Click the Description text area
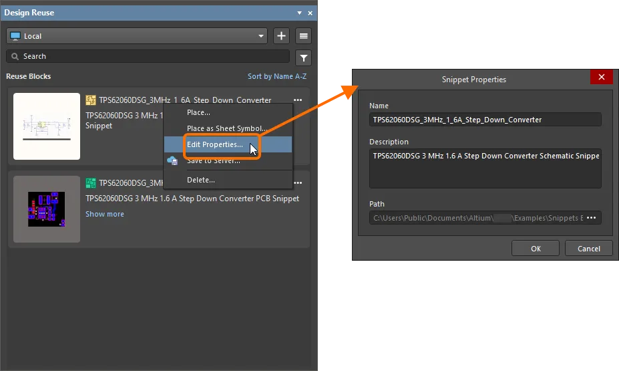This screenshot has width=619, height=371. [485, 168]
